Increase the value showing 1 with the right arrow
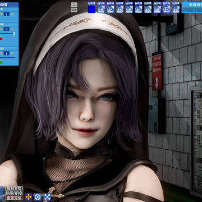Image resolution: width=202 pixels, height=202 pixels. click(x=12, y=53)
